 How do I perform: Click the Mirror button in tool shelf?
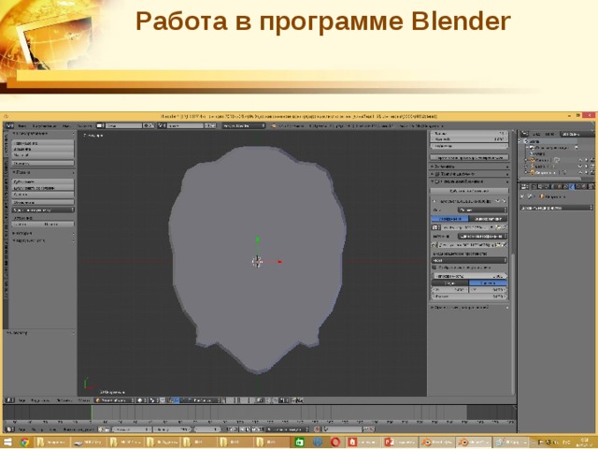tap(43, 163)
